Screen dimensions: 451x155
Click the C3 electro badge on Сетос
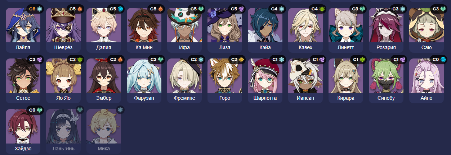[x=35, y=59]
